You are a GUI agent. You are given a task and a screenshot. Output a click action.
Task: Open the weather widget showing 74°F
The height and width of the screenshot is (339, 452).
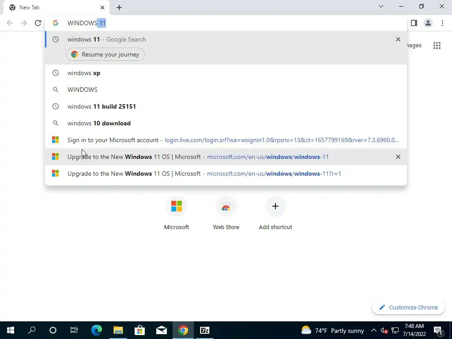tap(333, 330)
